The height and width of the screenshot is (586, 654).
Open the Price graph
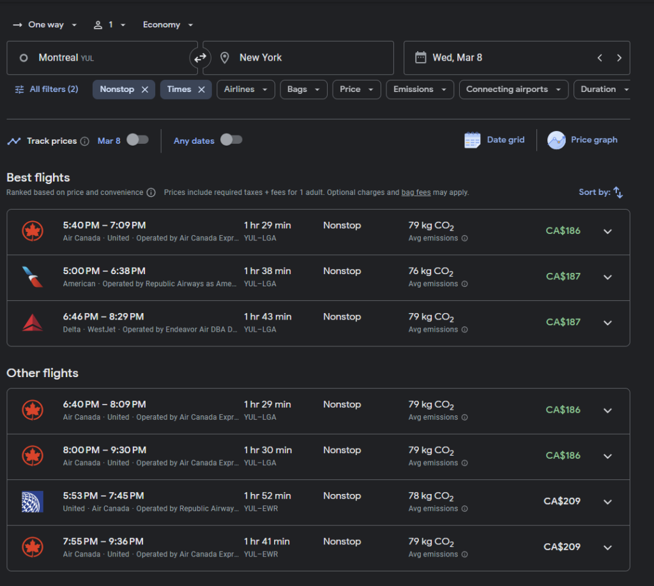pyautogui.click(x=582, y=140)
